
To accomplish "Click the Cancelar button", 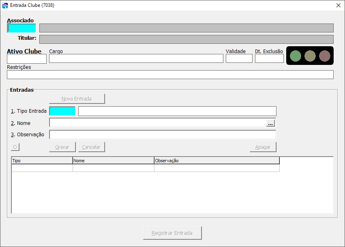I will 91,147.
